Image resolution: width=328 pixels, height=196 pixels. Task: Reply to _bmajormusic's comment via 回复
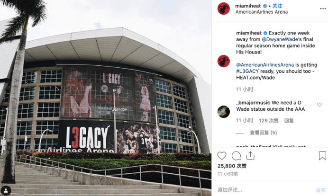(x=289, y=121)
